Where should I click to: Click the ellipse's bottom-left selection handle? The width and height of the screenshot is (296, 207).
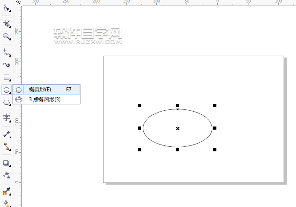(x=139, y=150)
